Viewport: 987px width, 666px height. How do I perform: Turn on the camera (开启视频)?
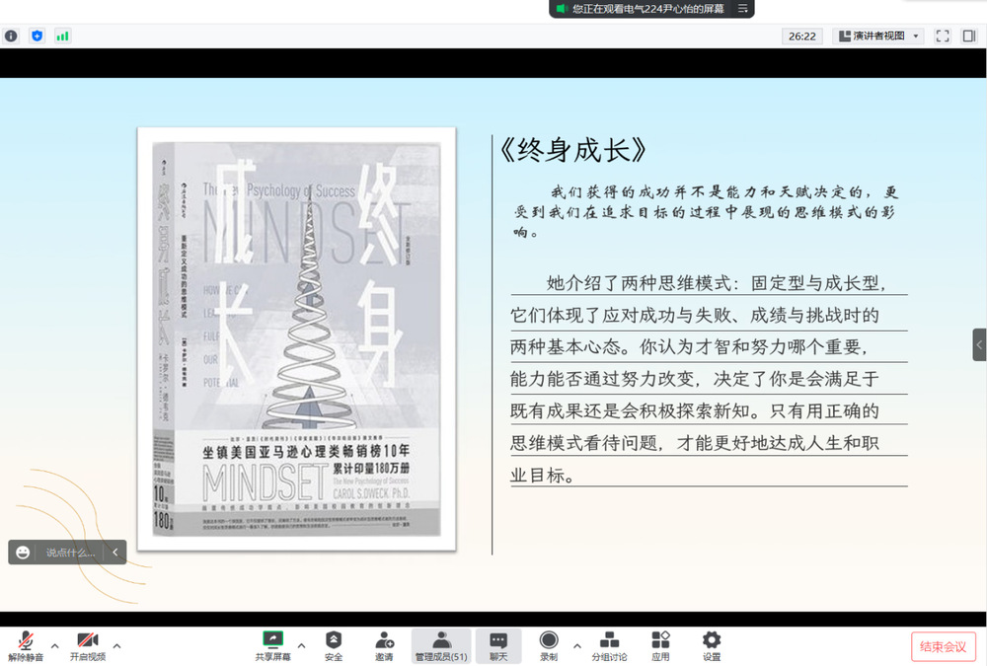coord(88,646)
